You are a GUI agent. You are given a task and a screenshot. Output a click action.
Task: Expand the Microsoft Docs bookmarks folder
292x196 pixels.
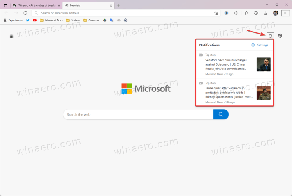(51, 20)
